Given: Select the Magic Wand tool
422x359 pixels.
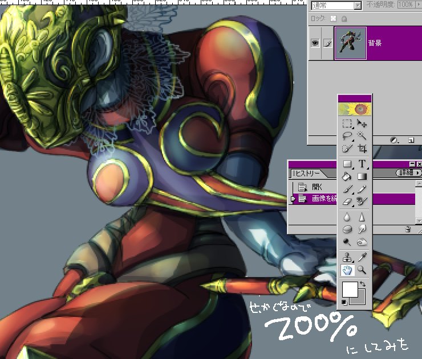Looking at the screenshot, I should point(362,135).
